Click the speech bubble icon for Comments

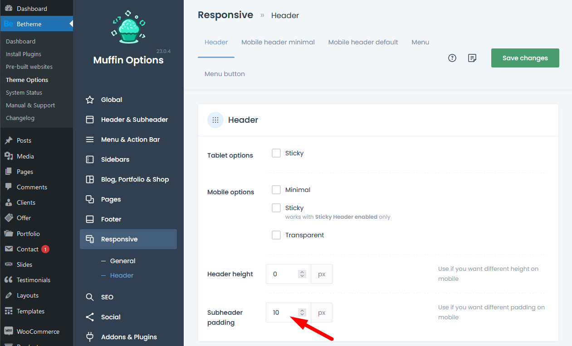pos(9,187)
